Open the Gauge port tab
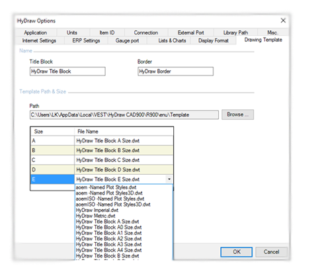 127,40
